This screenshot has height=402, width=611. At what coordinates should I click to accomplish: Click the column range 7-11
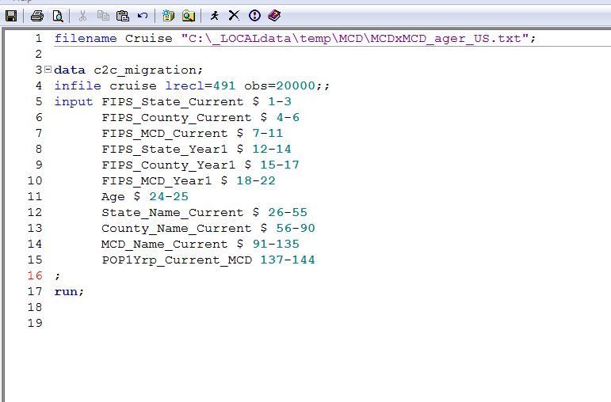pyautogui.click(x=267, y=134)
